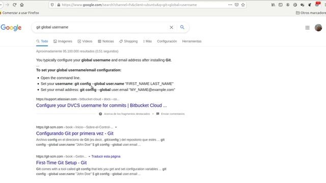The image size is (326, 183).
Task: Click the Firefox address bar URL
Action: coord(129,5)
